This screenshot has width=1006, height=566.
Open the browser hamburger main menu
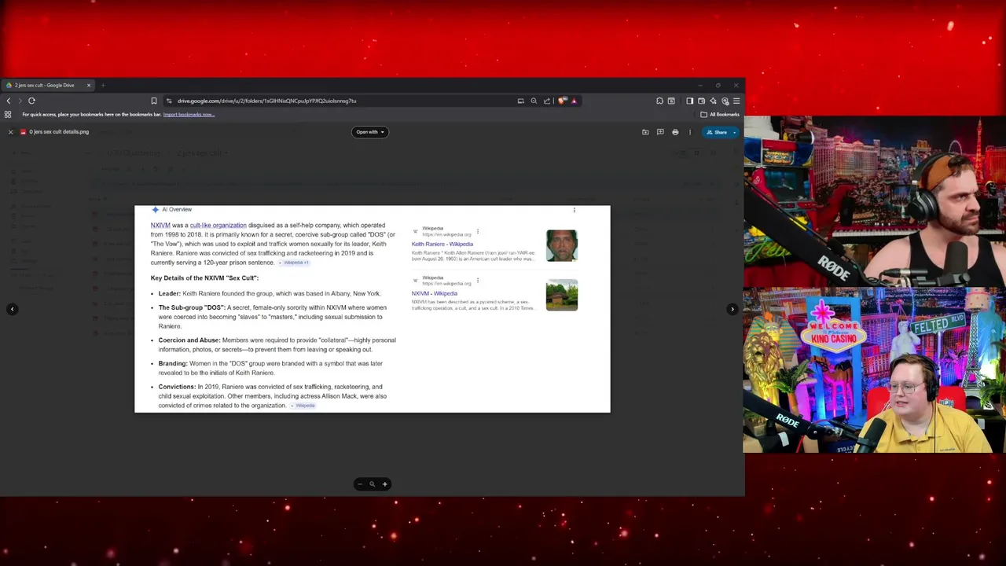[x=736, y=101]
